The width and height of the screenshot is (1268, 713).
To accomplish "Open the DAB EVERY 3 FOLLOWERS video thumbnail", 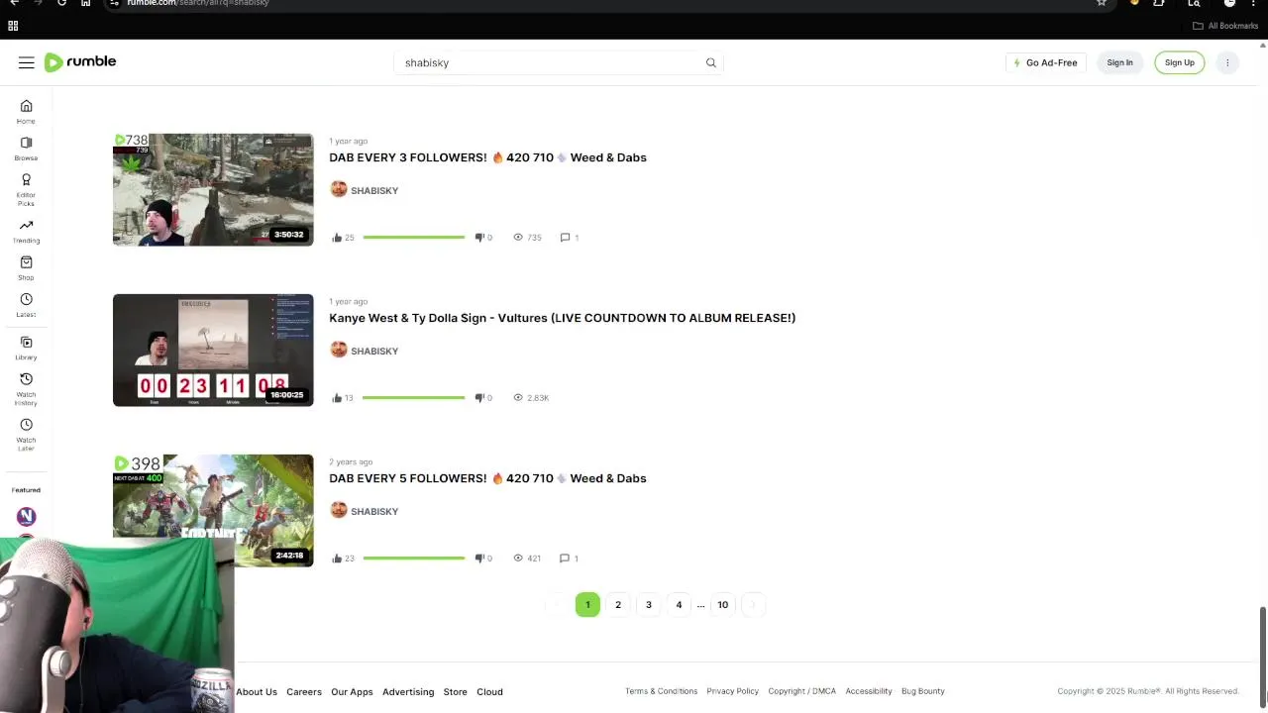I will 213,189.
